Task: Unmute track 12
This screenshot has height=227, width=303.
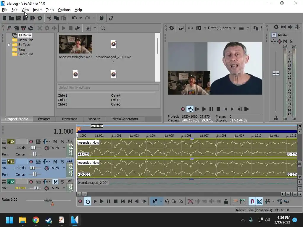Action: [55, 182]
